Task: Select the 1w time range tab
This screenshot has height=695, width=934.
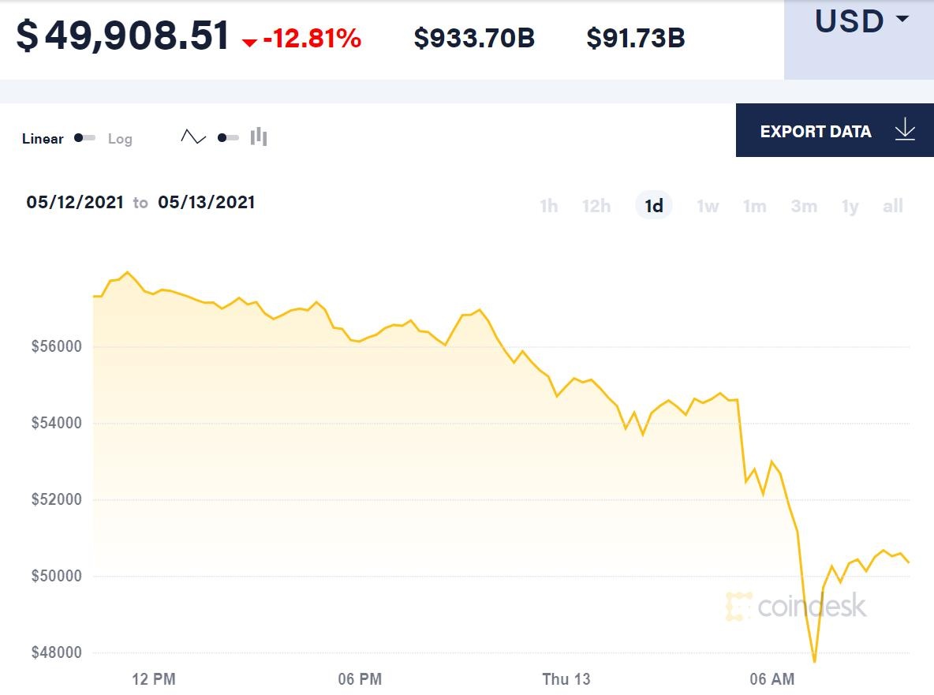Action: pos(708,206)
